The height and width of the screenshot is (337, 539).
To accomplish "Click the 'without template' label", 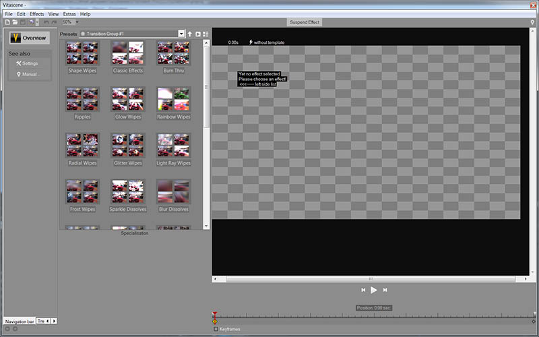I will tap(269, 42).
